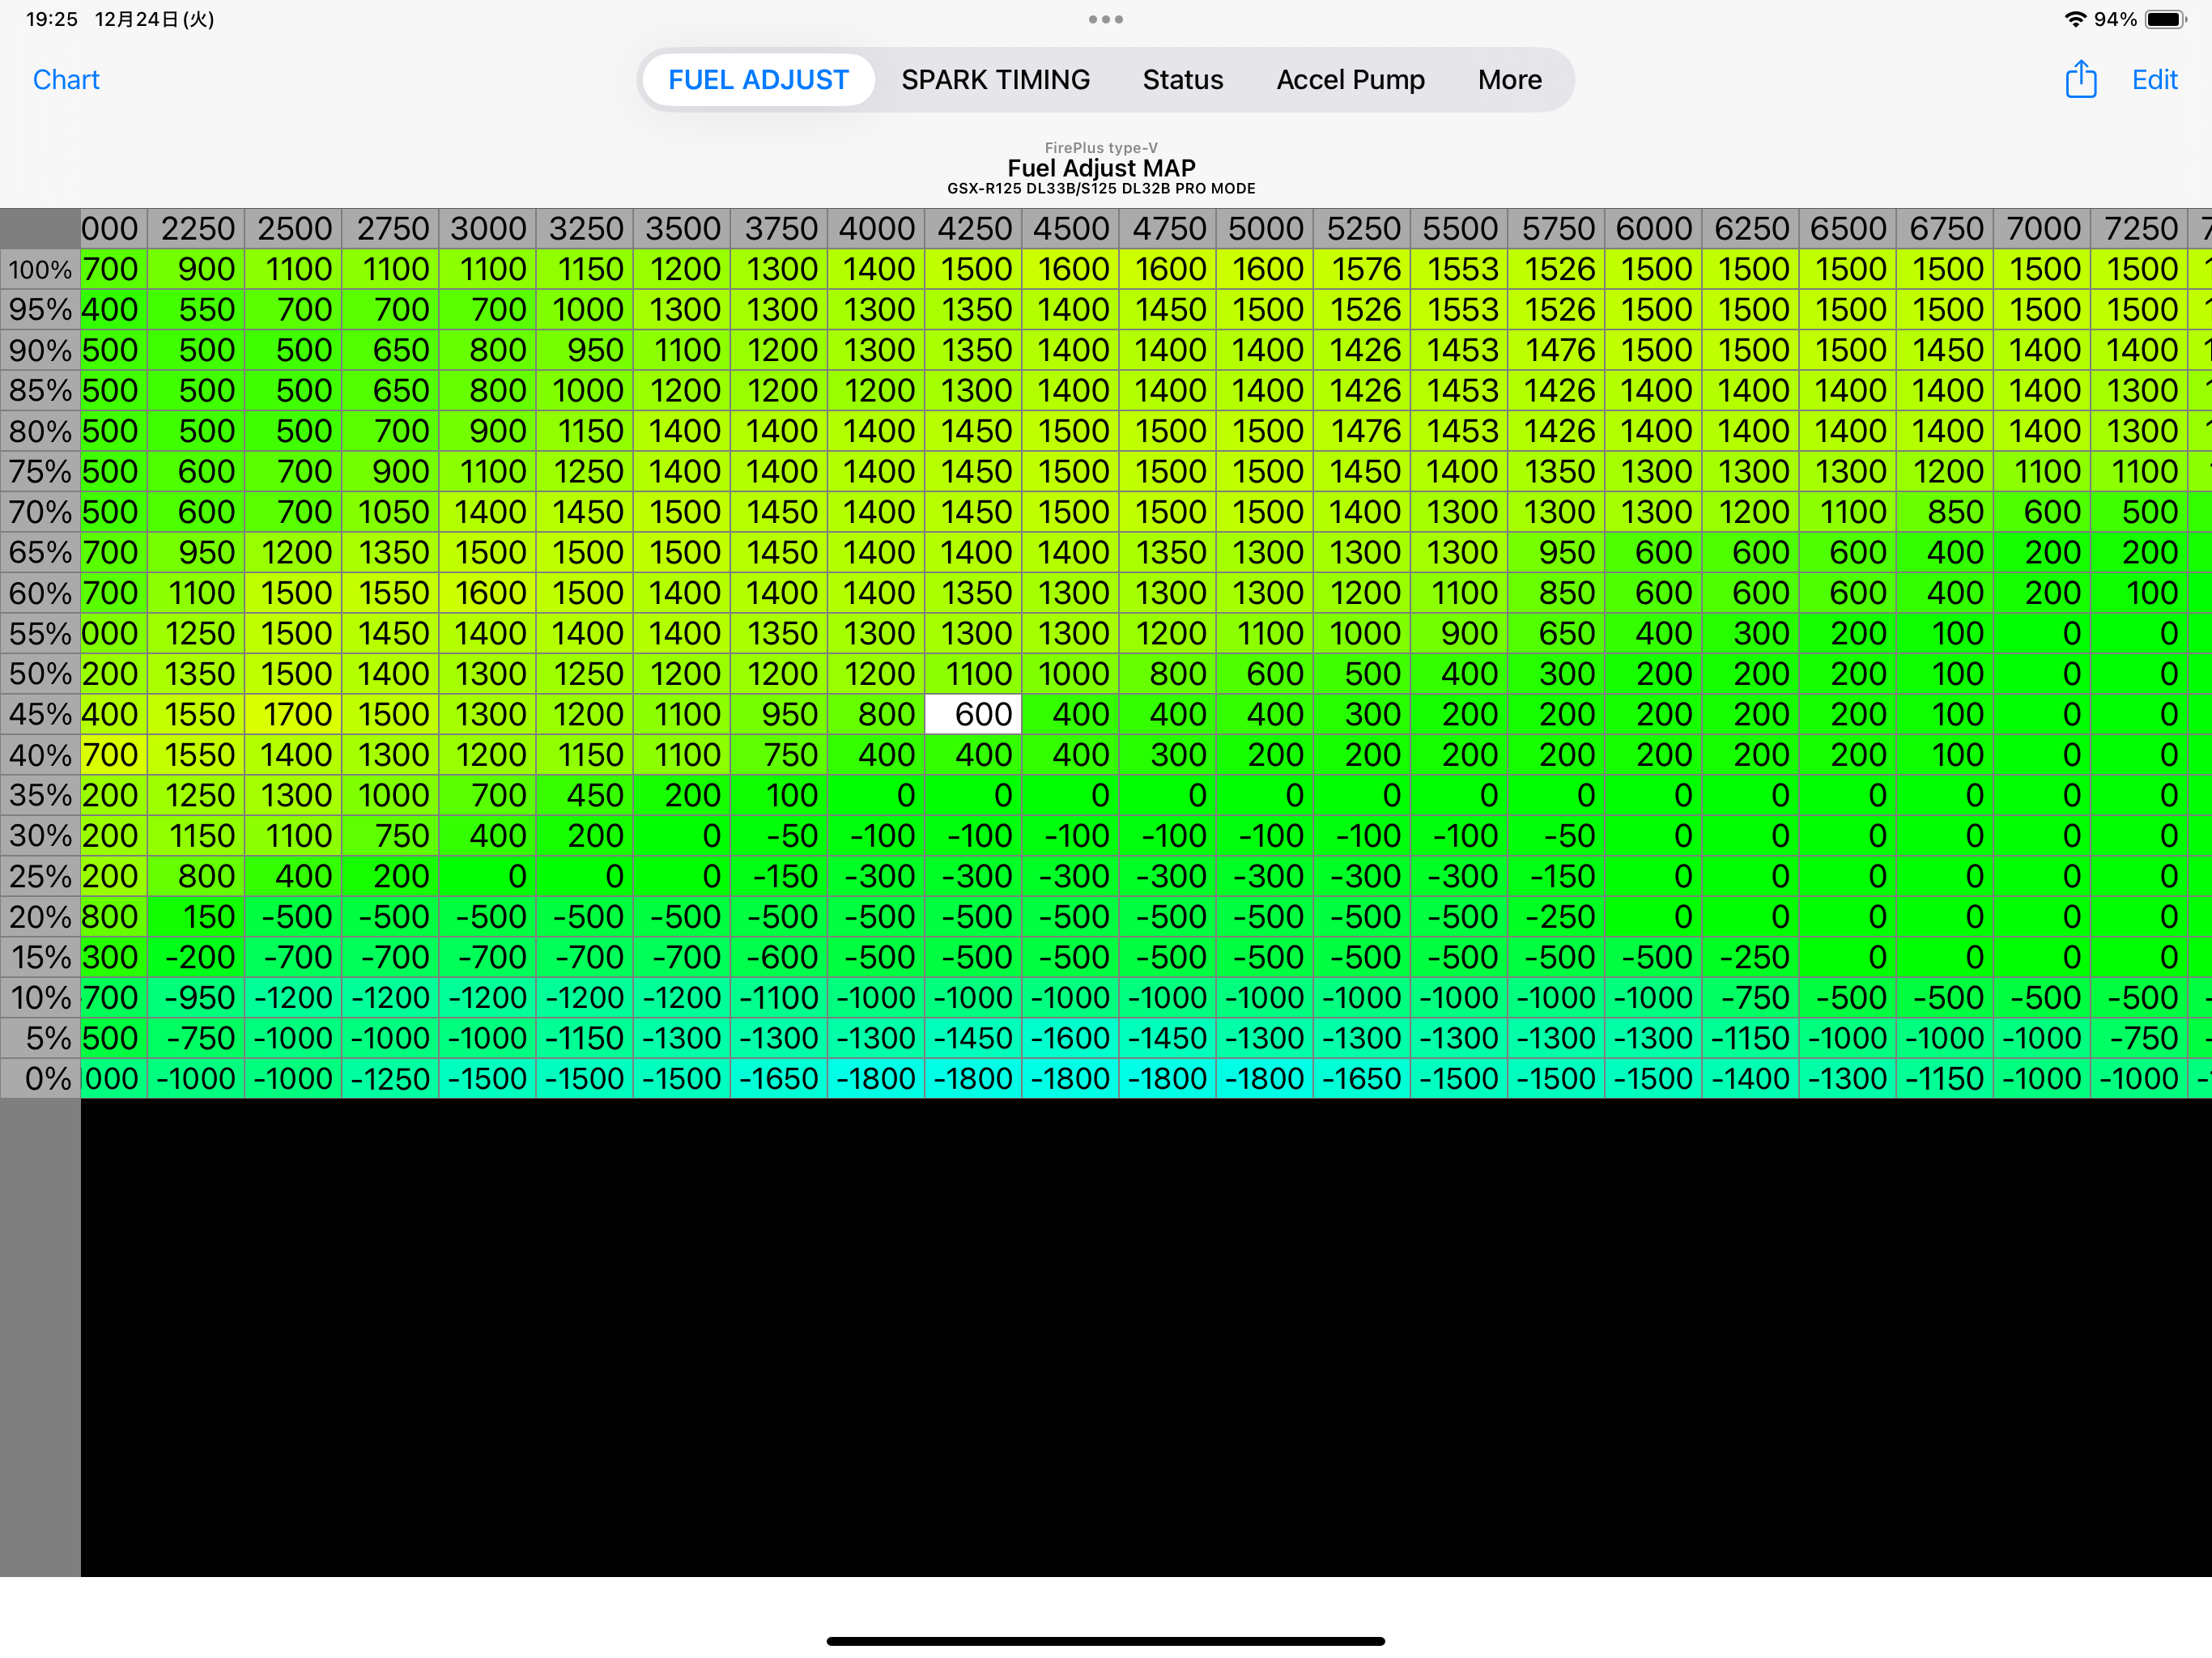Select the 2250 RPM column header

point(196,229)
